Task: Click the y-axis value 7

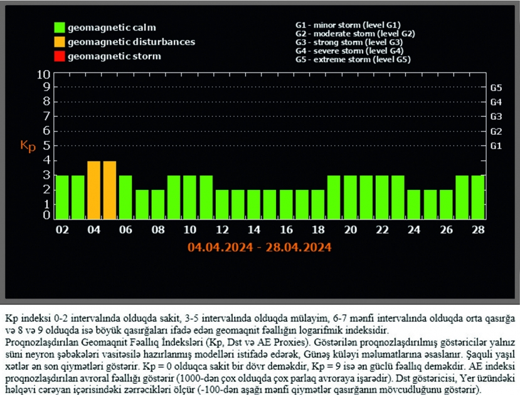Action: (47, 116)
